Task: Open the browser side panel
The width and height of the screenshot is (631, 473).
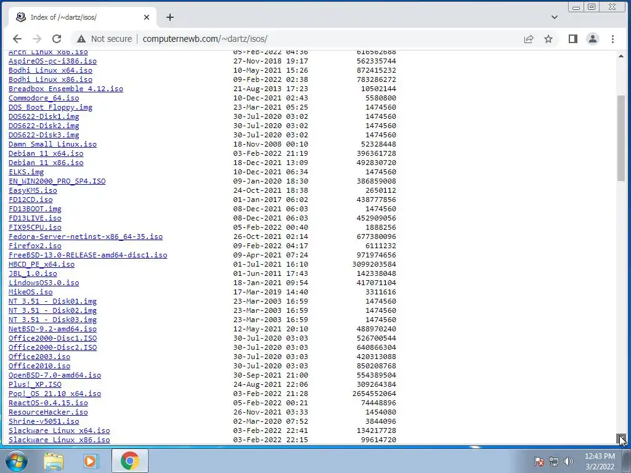Action: [572, 39]
